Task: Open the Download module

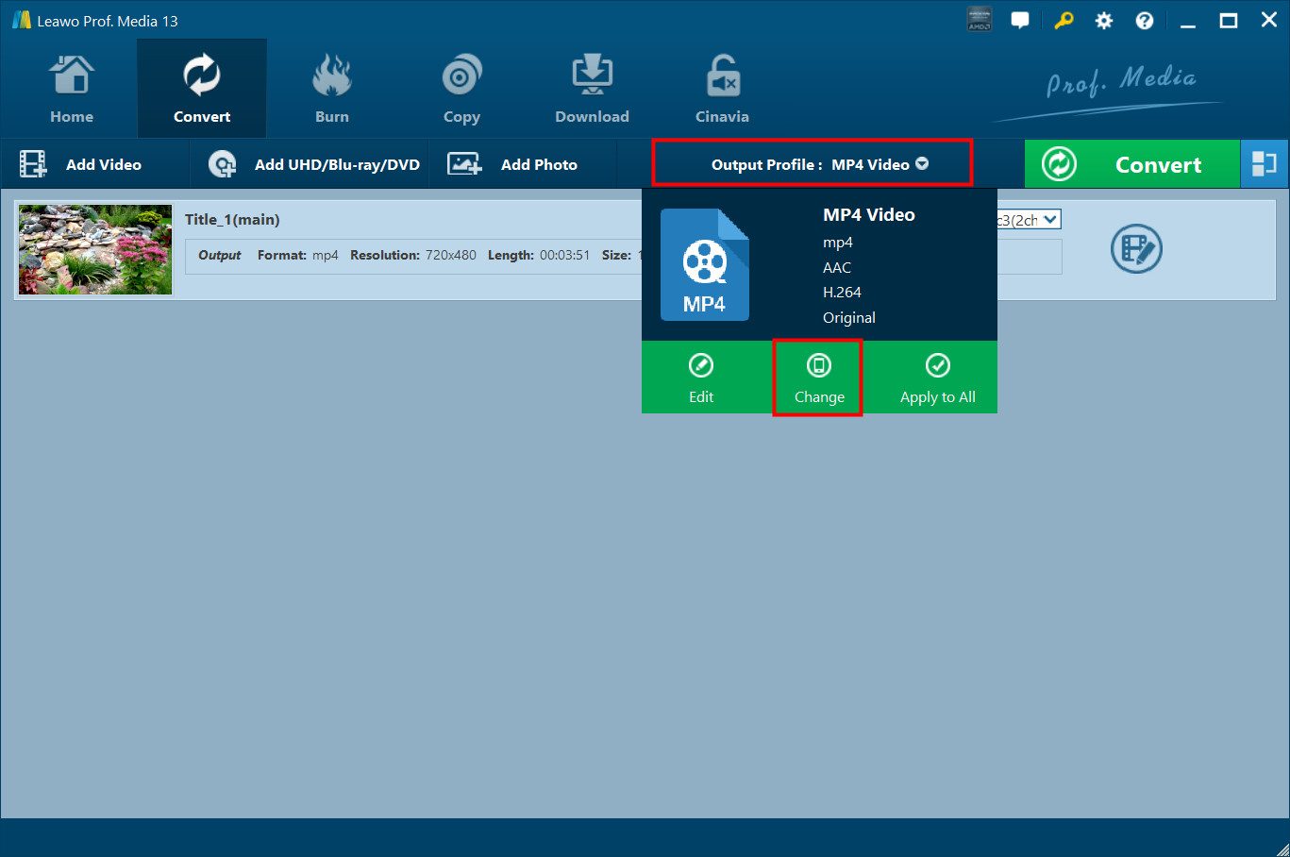Action: pos(592,87)
